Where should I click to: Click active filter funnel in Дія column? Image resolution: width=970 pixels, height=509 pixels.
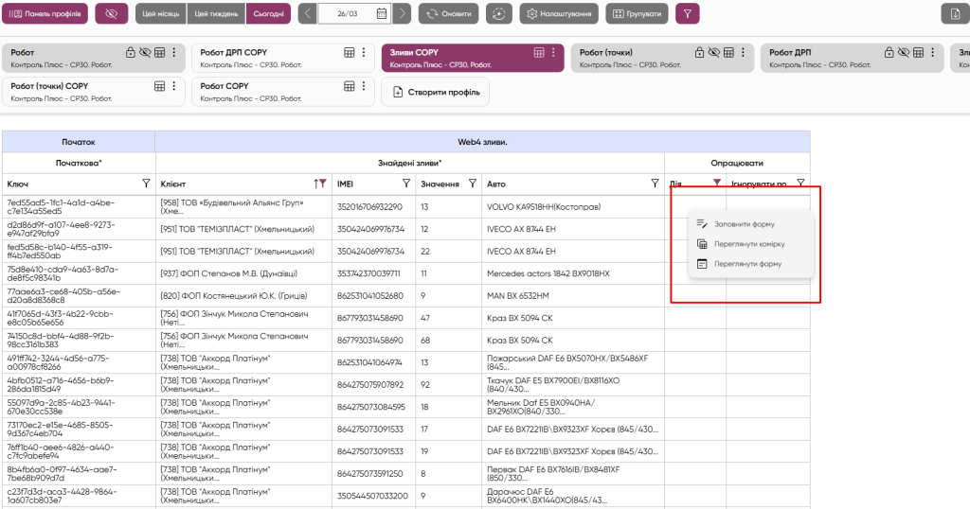(717, 183)
